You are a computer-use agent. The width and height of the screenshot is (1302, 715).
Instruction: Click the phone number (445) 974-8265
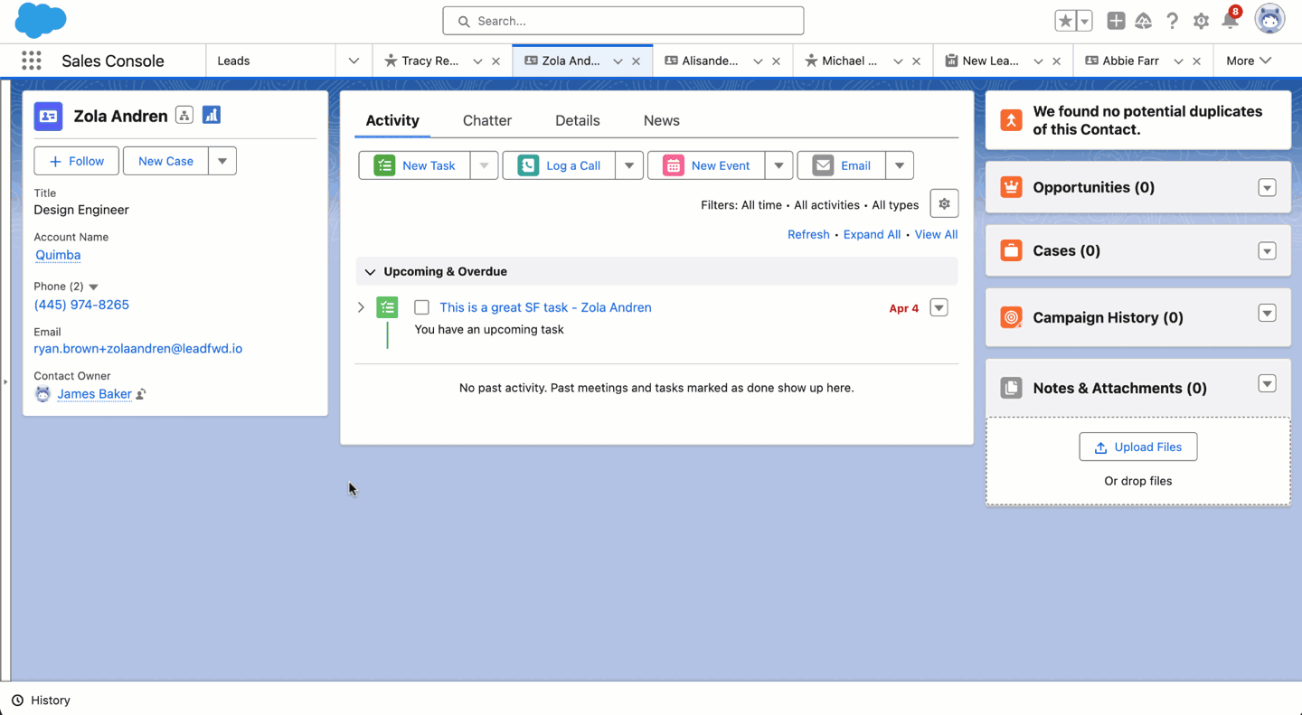[x=81, y=305]
